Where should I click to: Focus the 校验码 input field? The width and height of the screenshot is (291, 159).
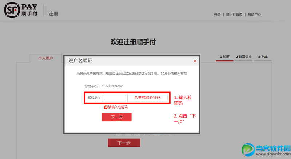(x=114, y=98)
